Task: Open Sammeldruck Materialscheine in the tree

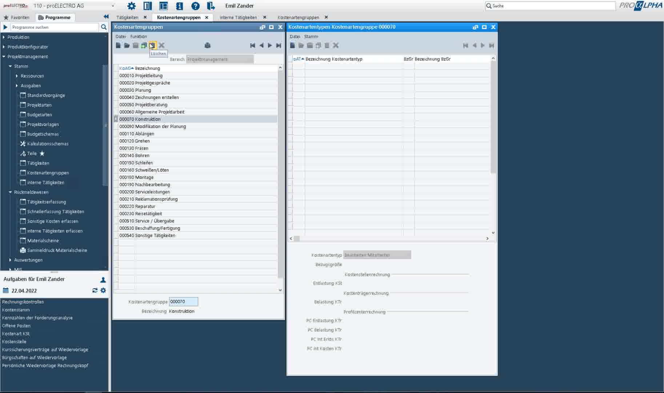Action: coord(57,250)
